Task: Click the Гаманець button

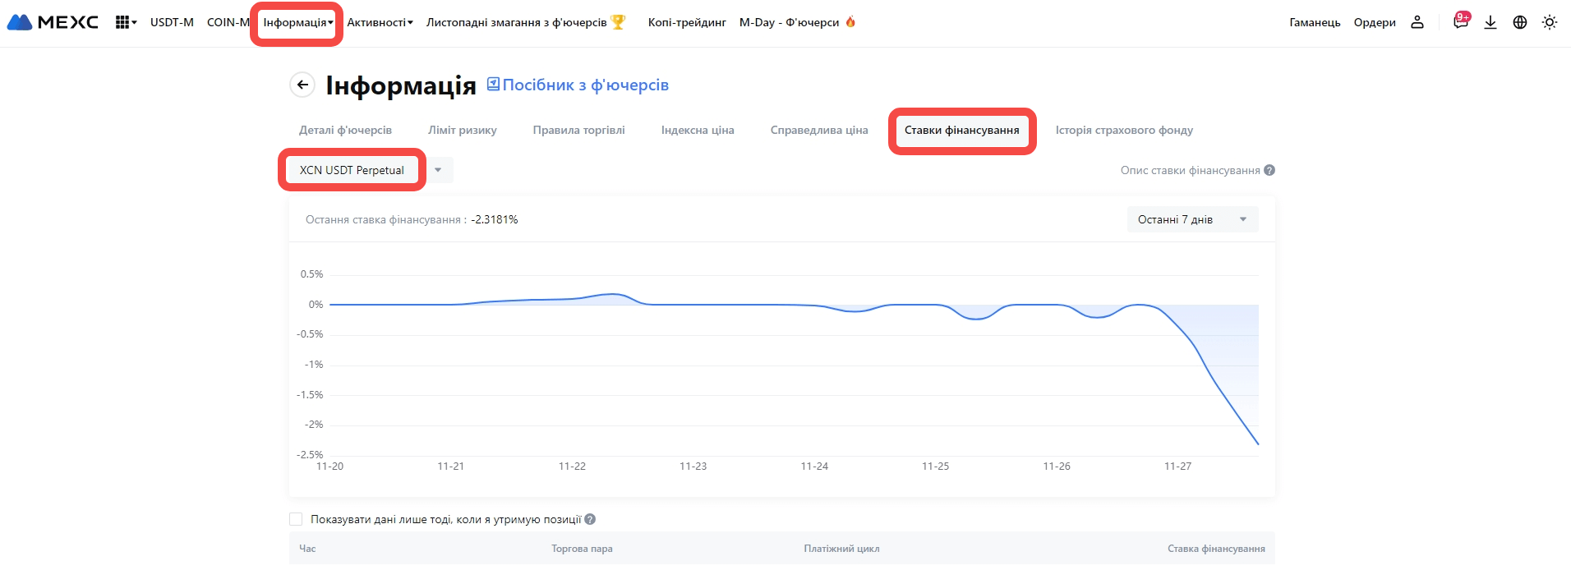Action: pyautogui.click(x=1315, y=22)
